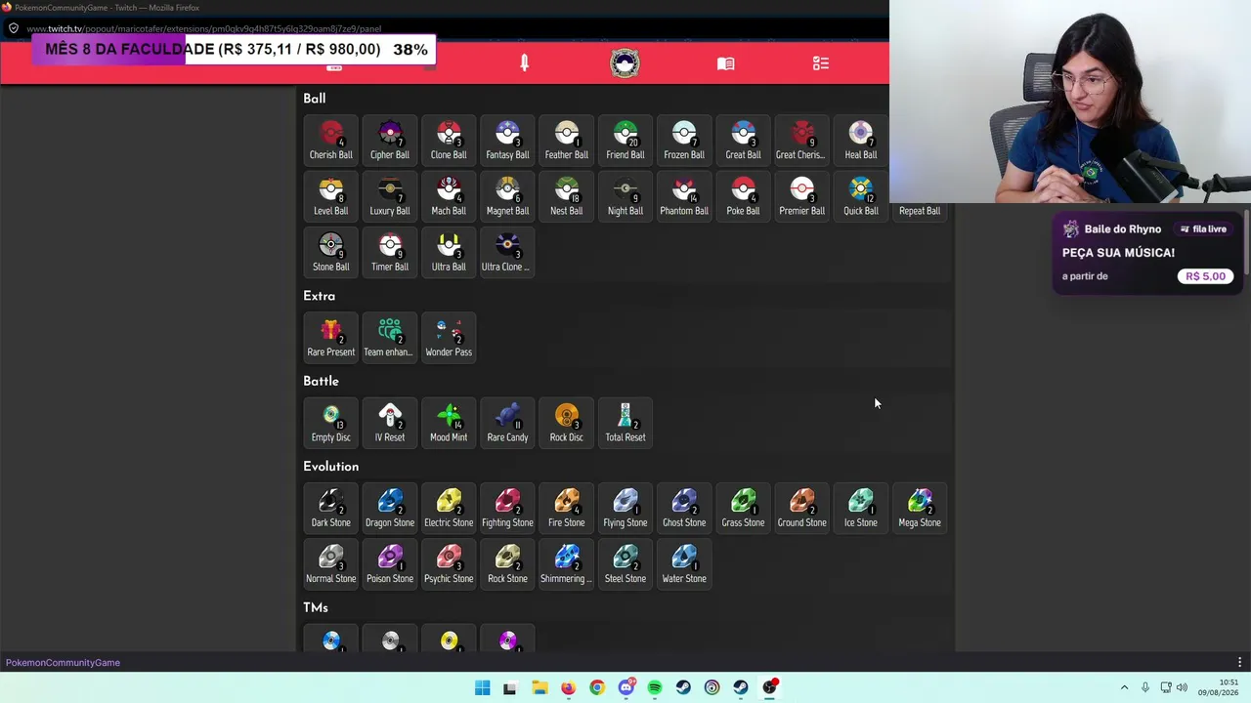Select the Ground Stone item
1251x703 pixels.
[x=802, y=508]
